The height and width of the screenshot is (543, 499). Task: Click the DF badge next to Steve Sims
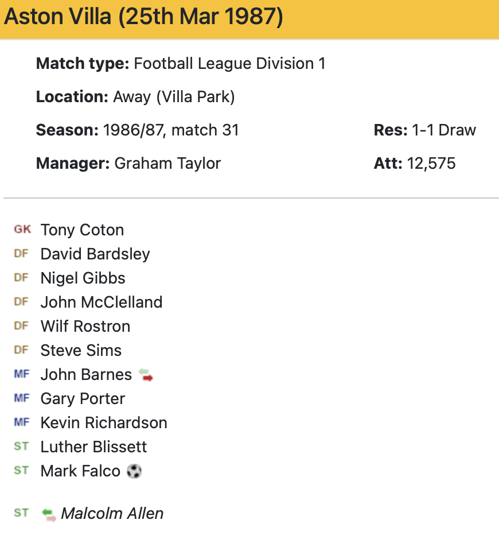[21, 350]
